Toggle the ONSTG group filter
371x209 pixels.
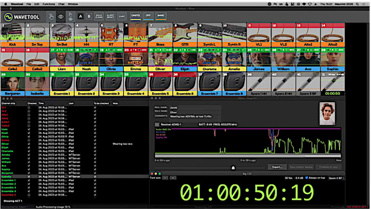pos(136,16)
